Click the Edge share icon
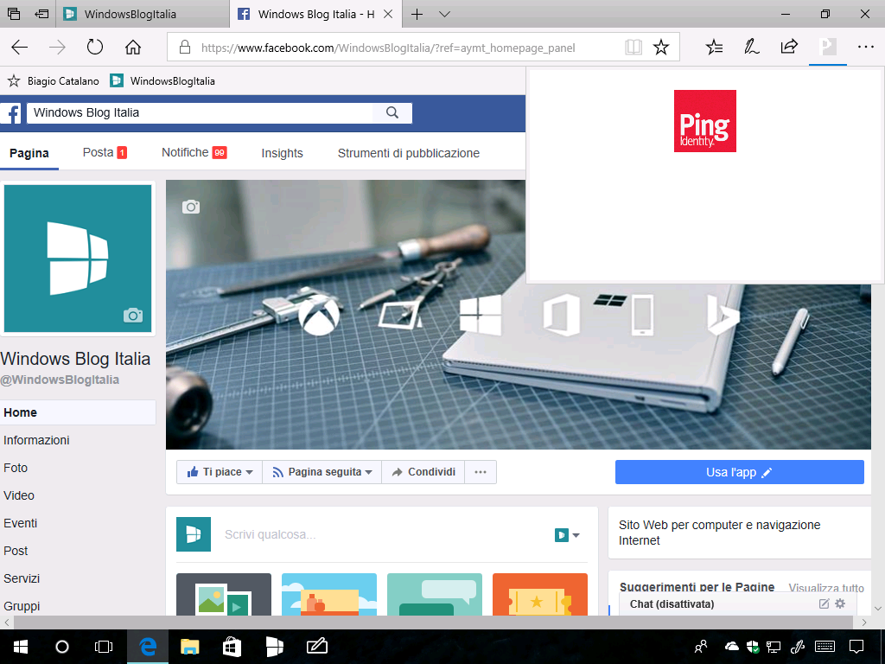 pos(789,47)
